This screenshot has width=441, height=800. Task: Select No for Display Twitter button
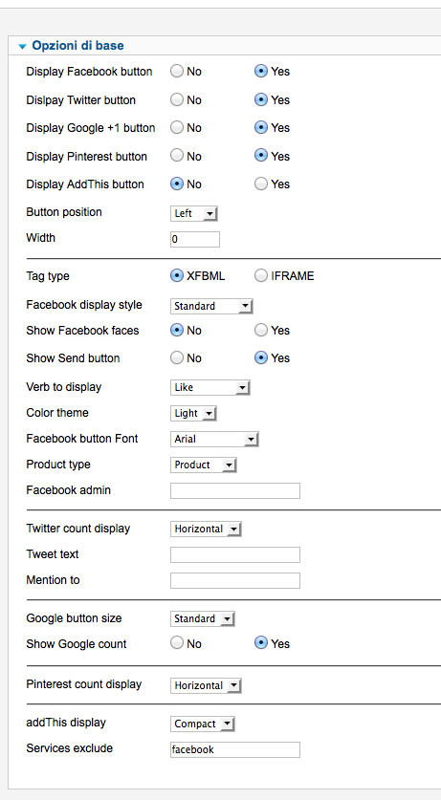177,100
